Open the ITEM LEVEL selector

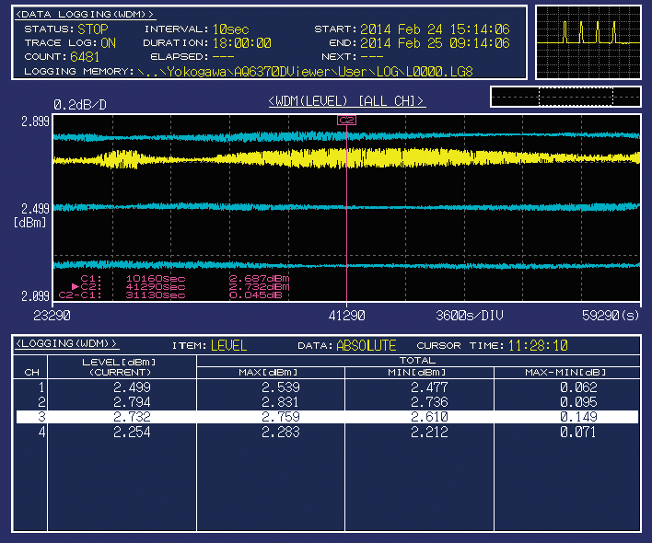pyautogui.click(x=228, y=346)
